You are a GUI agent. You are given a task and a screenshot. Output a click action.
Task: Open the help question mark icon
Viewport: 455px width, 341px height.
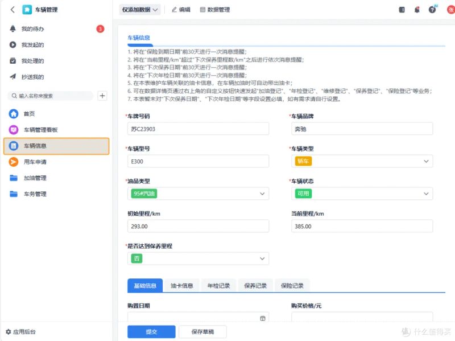tap(432, 10)
